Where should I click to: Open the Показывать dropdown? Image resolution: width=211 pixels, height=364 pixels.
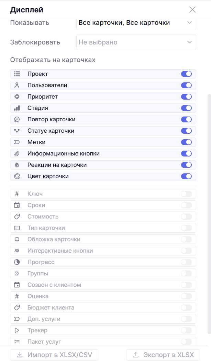coord(136,23)
